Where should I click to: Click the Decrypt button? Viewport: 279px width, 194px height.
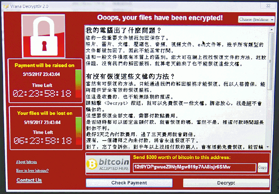click(226, 183)
